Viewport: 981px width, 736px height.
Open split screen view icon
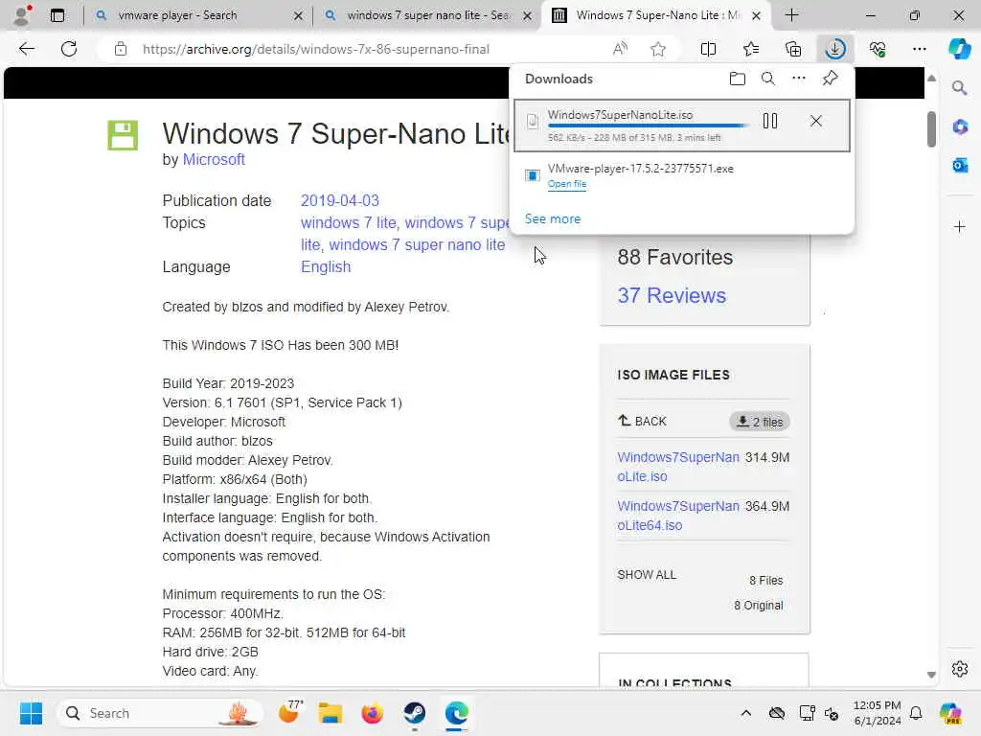coord(708,49)
